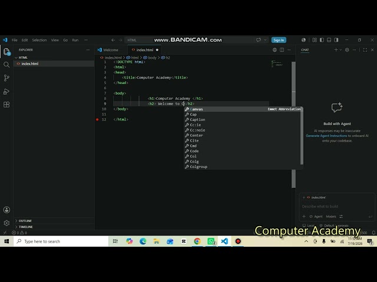Viewport: 377px width, 282px height.
Task: Open the chat icon in title bar
Action: point(259,40)
